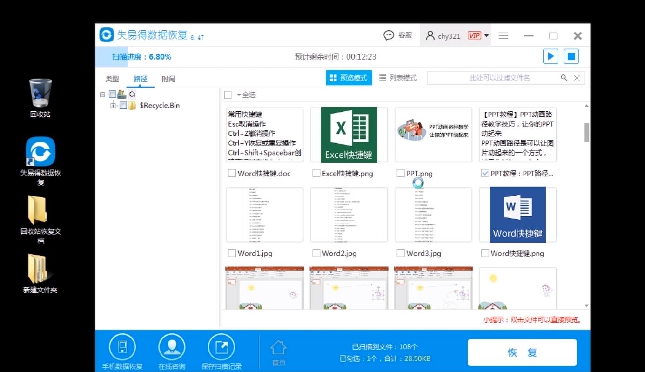Stop the scan with the stop button

pos(571,56)
